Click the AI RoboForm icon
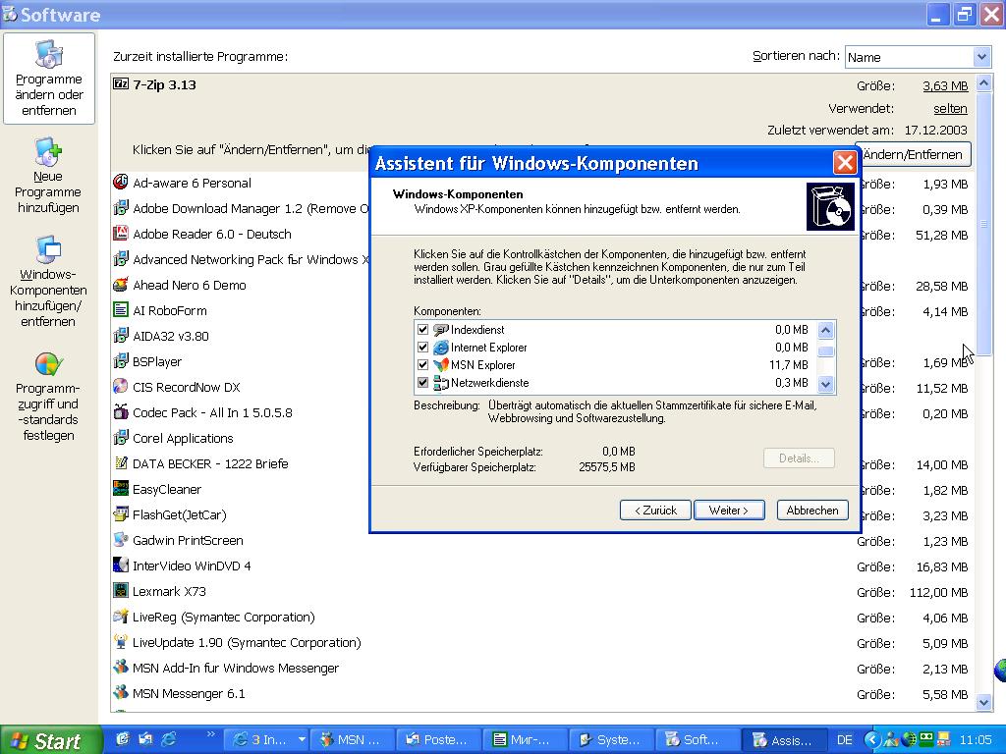The height and width of the screenshot is (754, 1006). pyautogui.click(x=121, y=310)
